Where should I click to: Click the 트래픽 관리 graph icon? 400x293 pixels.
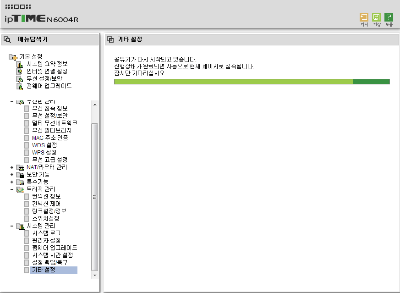tap(20, 190)
